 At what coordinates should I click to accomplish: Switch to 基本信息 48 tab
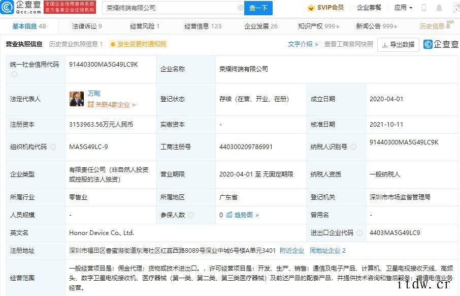click(29, 26)
